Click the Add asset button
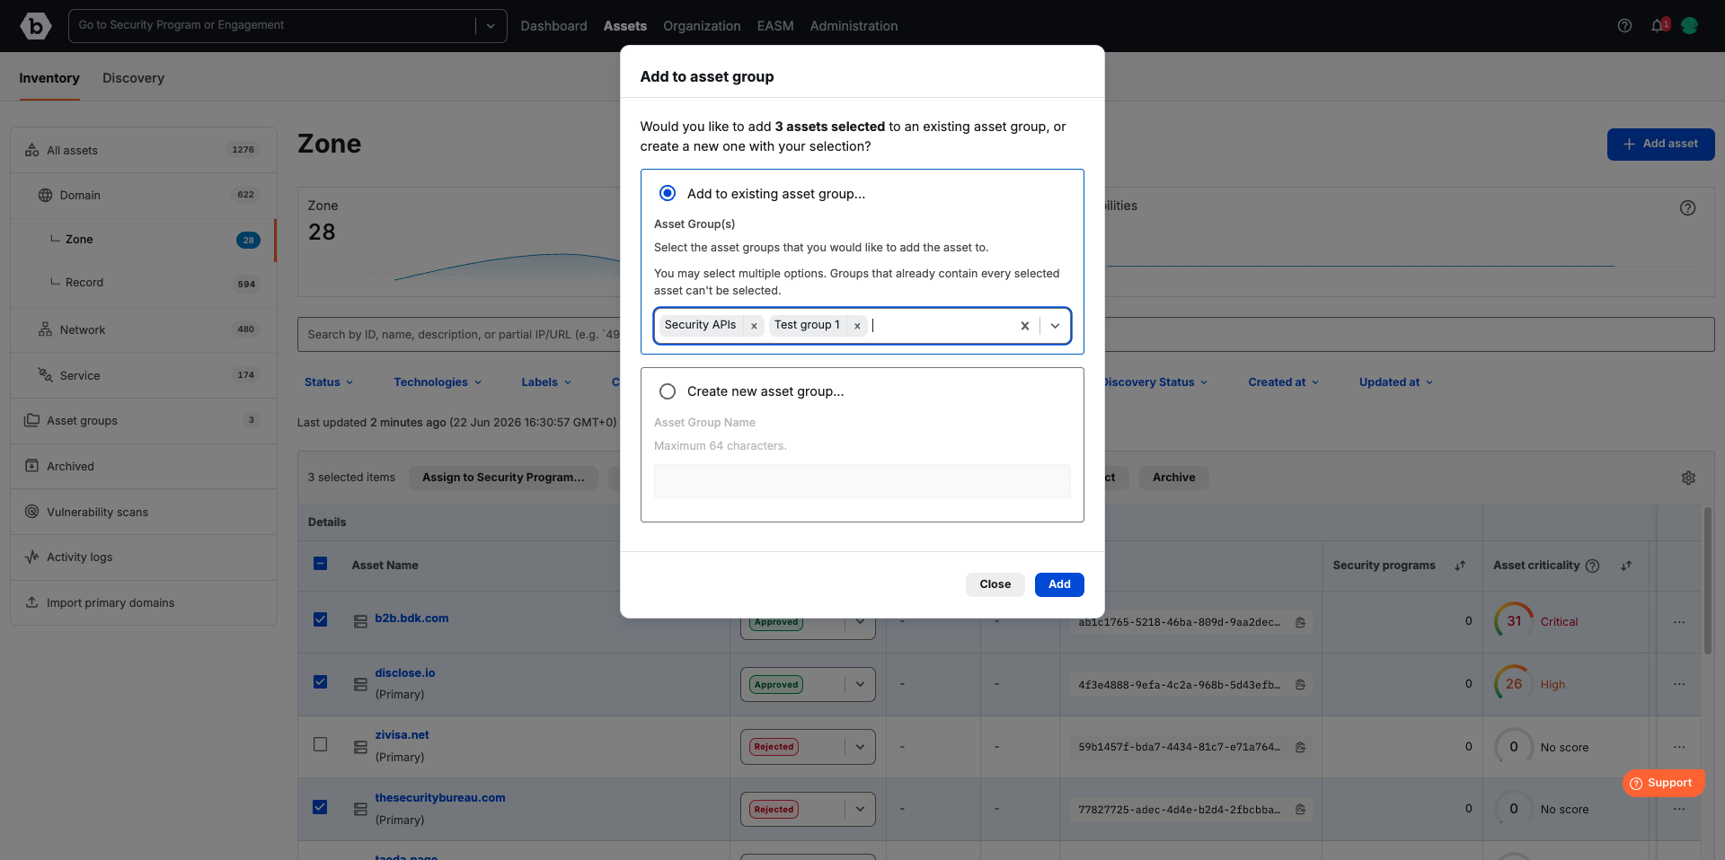This screenshot has height=860, width=1725. point(1660,144)
